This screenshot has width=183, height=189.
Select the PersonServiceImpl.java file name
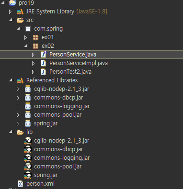click(79, 63)
